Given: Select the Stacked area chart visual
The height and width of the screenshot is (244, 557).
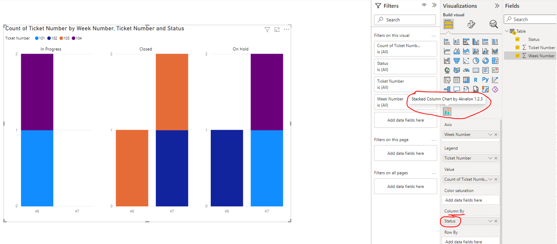Looking at the screenshot, I should pos(466,51).
